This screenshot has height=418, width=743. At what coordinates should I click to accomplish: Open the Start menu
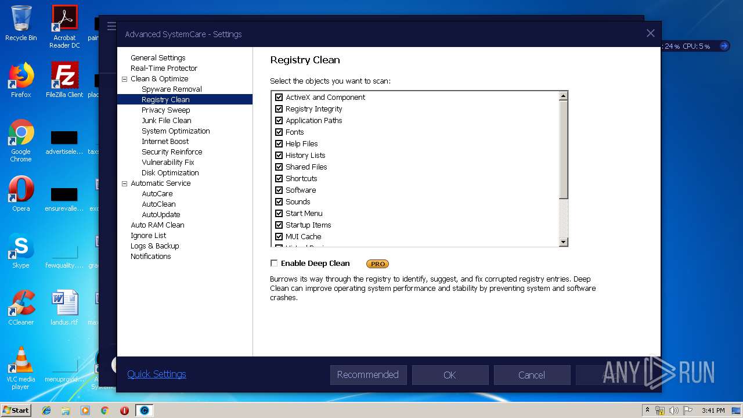pos(16,410)
